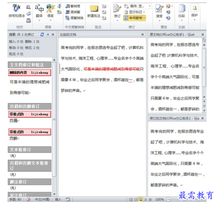Open the thesaurus icon in 校对 group
216x205 pixels.
[28, 14]
